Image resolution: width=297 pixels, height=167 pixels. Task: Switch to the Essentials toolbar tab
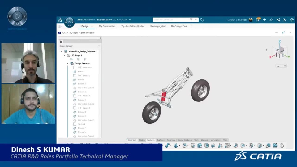(x=132, y=140)
